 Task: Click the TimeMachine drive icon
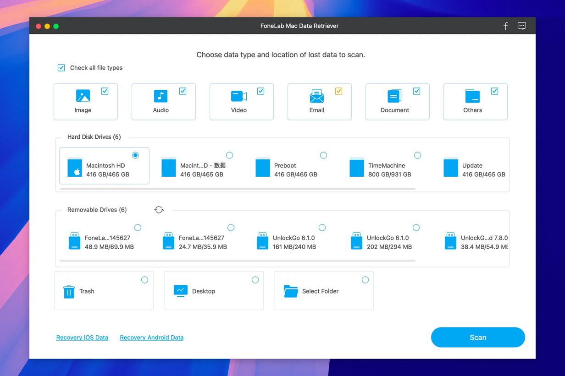[357, 168]
